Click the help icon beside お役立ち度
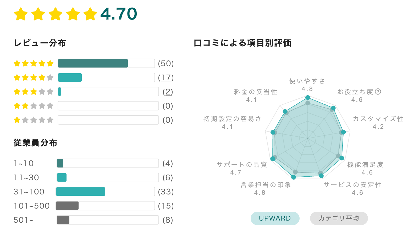This screenshot has width=419, height=235. click(378, 92)
